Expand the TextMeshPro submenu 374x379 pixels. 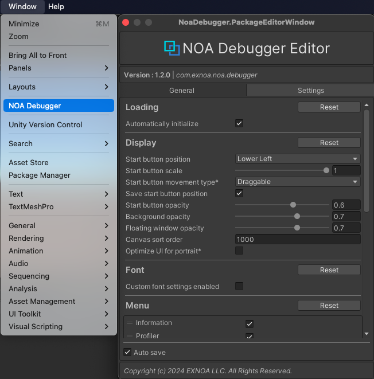coord(59,206)
